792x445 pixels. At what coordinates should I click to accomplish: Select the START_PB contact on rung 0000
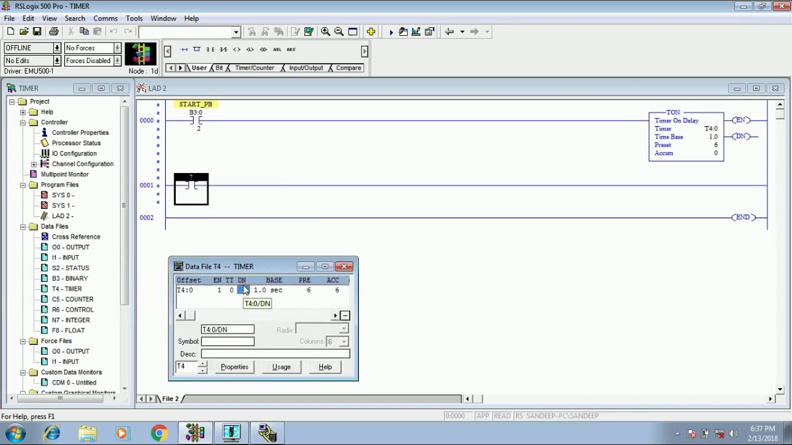(196, 120)
